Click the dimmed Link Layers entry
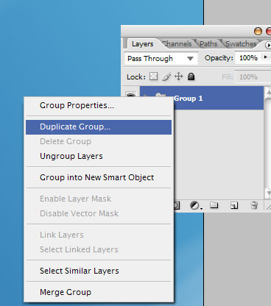The height and width of the screenshot is (306, 271). click(99, 235)
